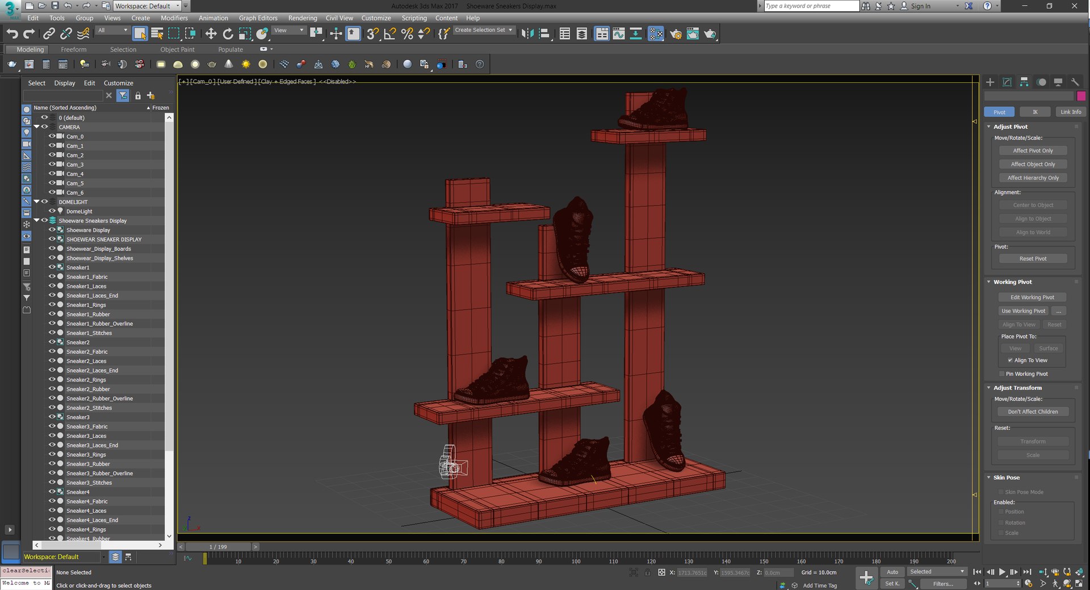
Task: Toggle the Align To View checkbox
Action: [x=1011, y=360]
